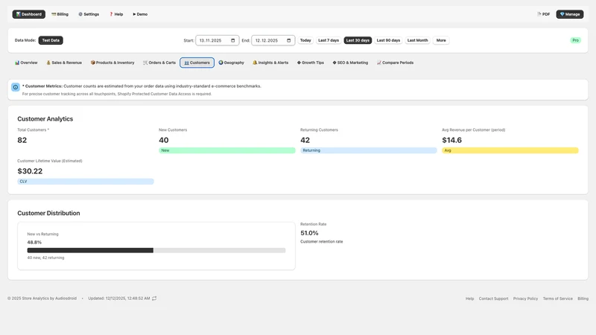This screenshot has height=335, width=596.
Task: Export report as PDF
Action: (x=544, y=14)
